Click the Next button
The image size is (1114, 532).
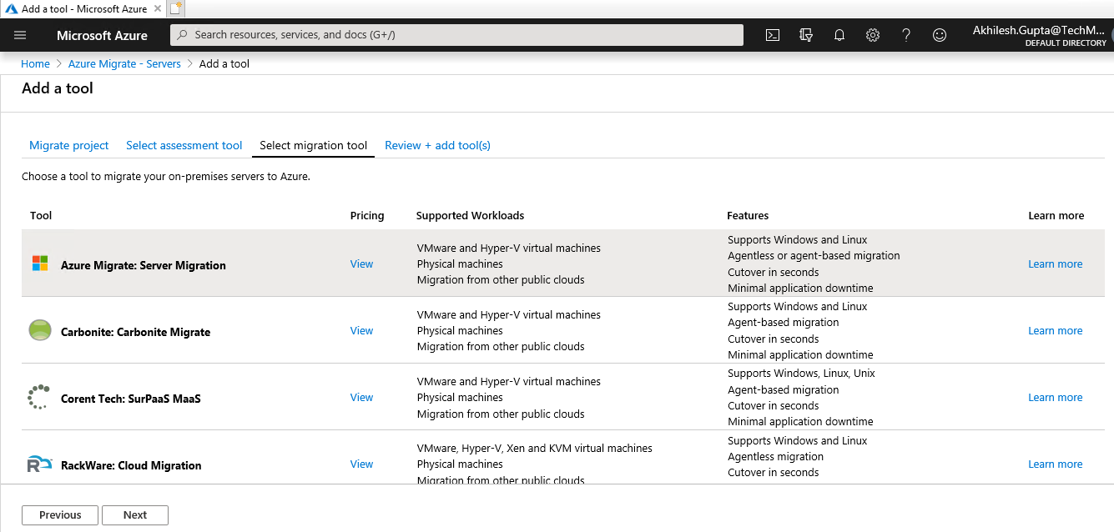pos(135,514)
